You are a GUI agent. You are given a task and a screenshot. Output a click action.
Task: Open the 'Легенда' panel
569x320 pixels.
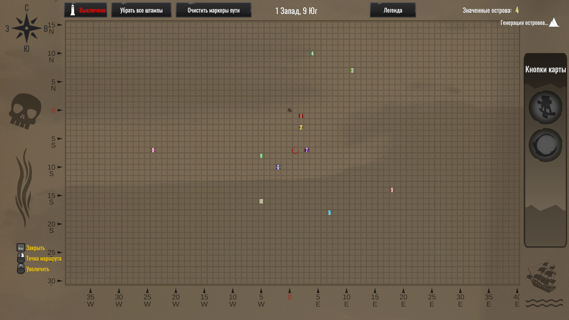click(393, 10)
